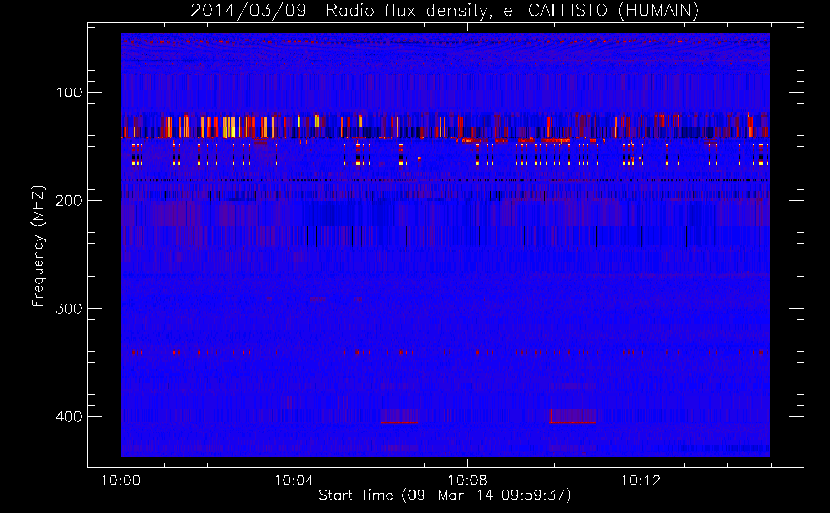The image size is (830, 513).
Task: Click the 10:12 time tick label
Action: [x=641, y=481]
